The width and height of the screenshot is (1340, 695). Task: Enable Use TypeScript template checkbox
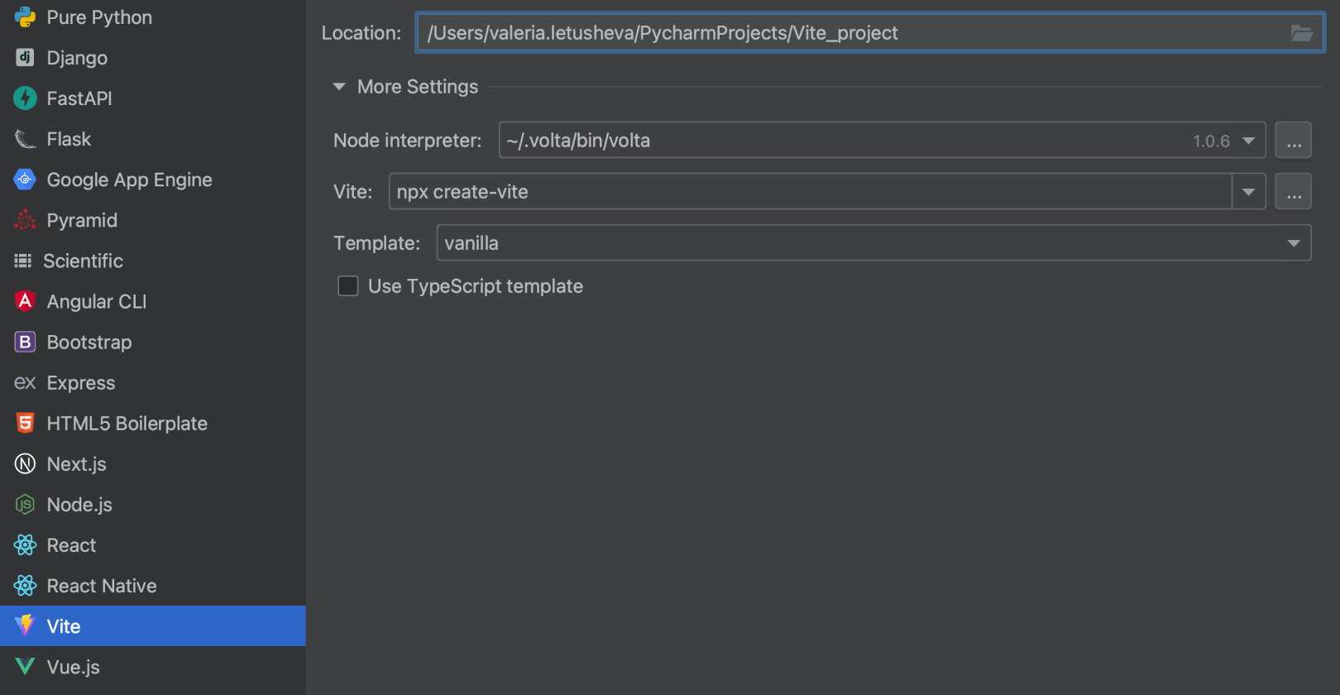tap(348, 286)
